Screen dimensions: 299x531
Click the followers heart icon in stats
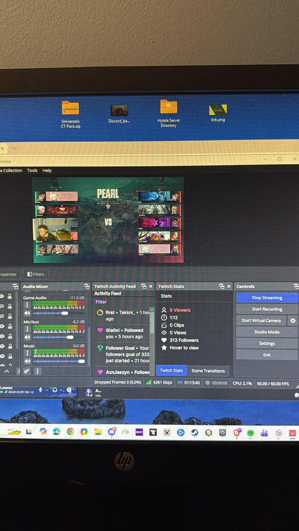[164, 340]
